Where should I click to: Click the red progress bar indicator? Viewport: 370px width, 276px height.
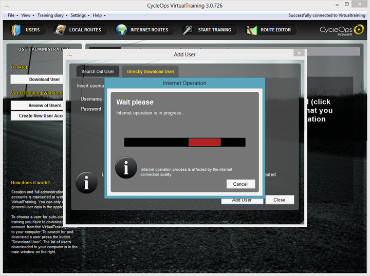pos(205,142)
